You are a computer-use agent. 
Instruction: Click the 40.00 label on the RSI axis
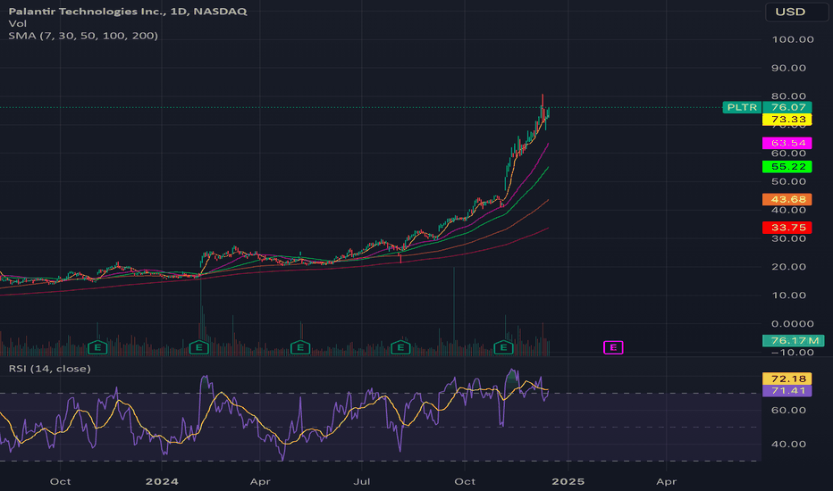(789, 445)
